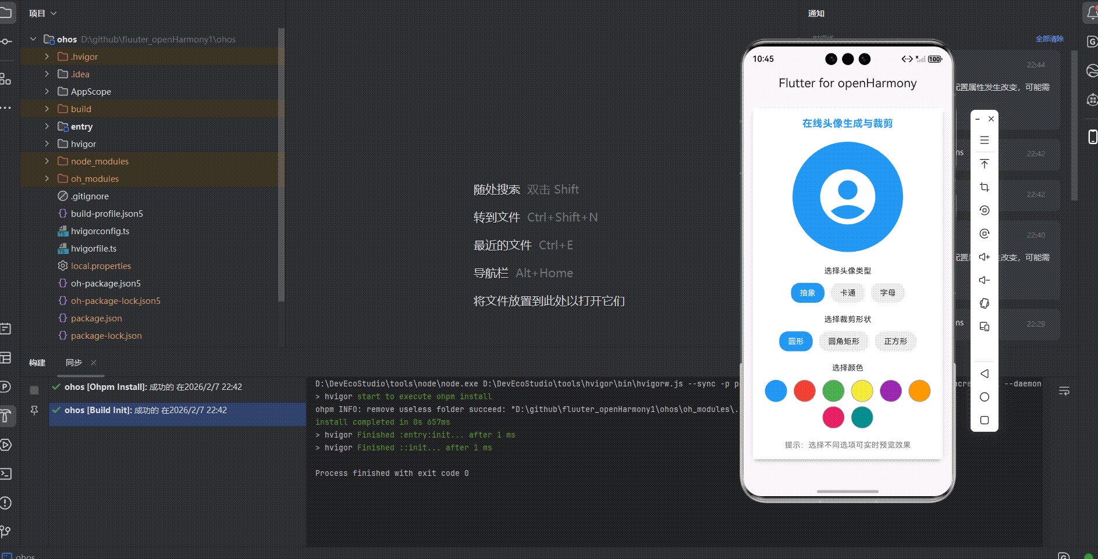This screenshot has height=559, width=1098.
Task: Click the emulator pin-to-top arrow icon
Action: [985, 164]
